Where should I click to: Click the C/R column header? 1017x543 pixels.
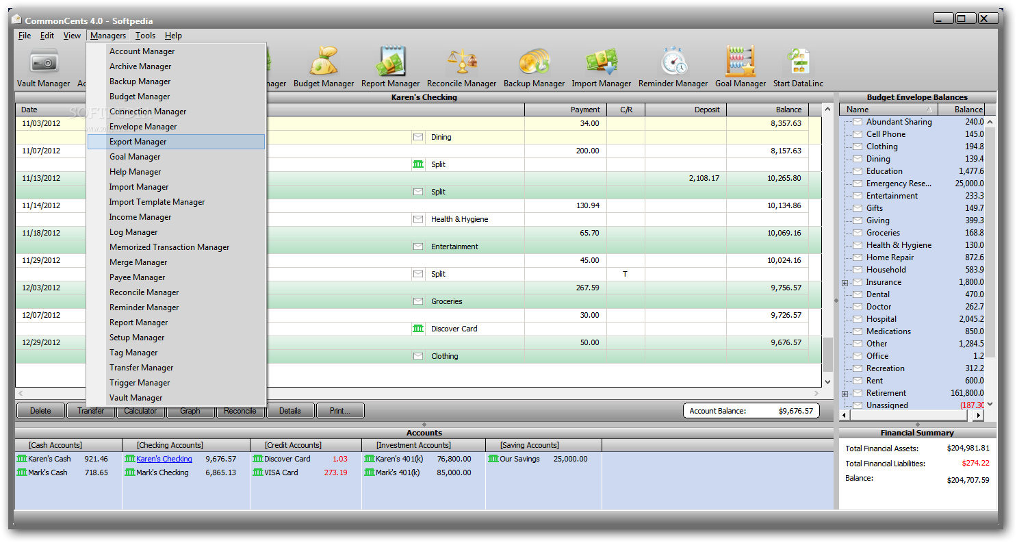tap(626, 110)
